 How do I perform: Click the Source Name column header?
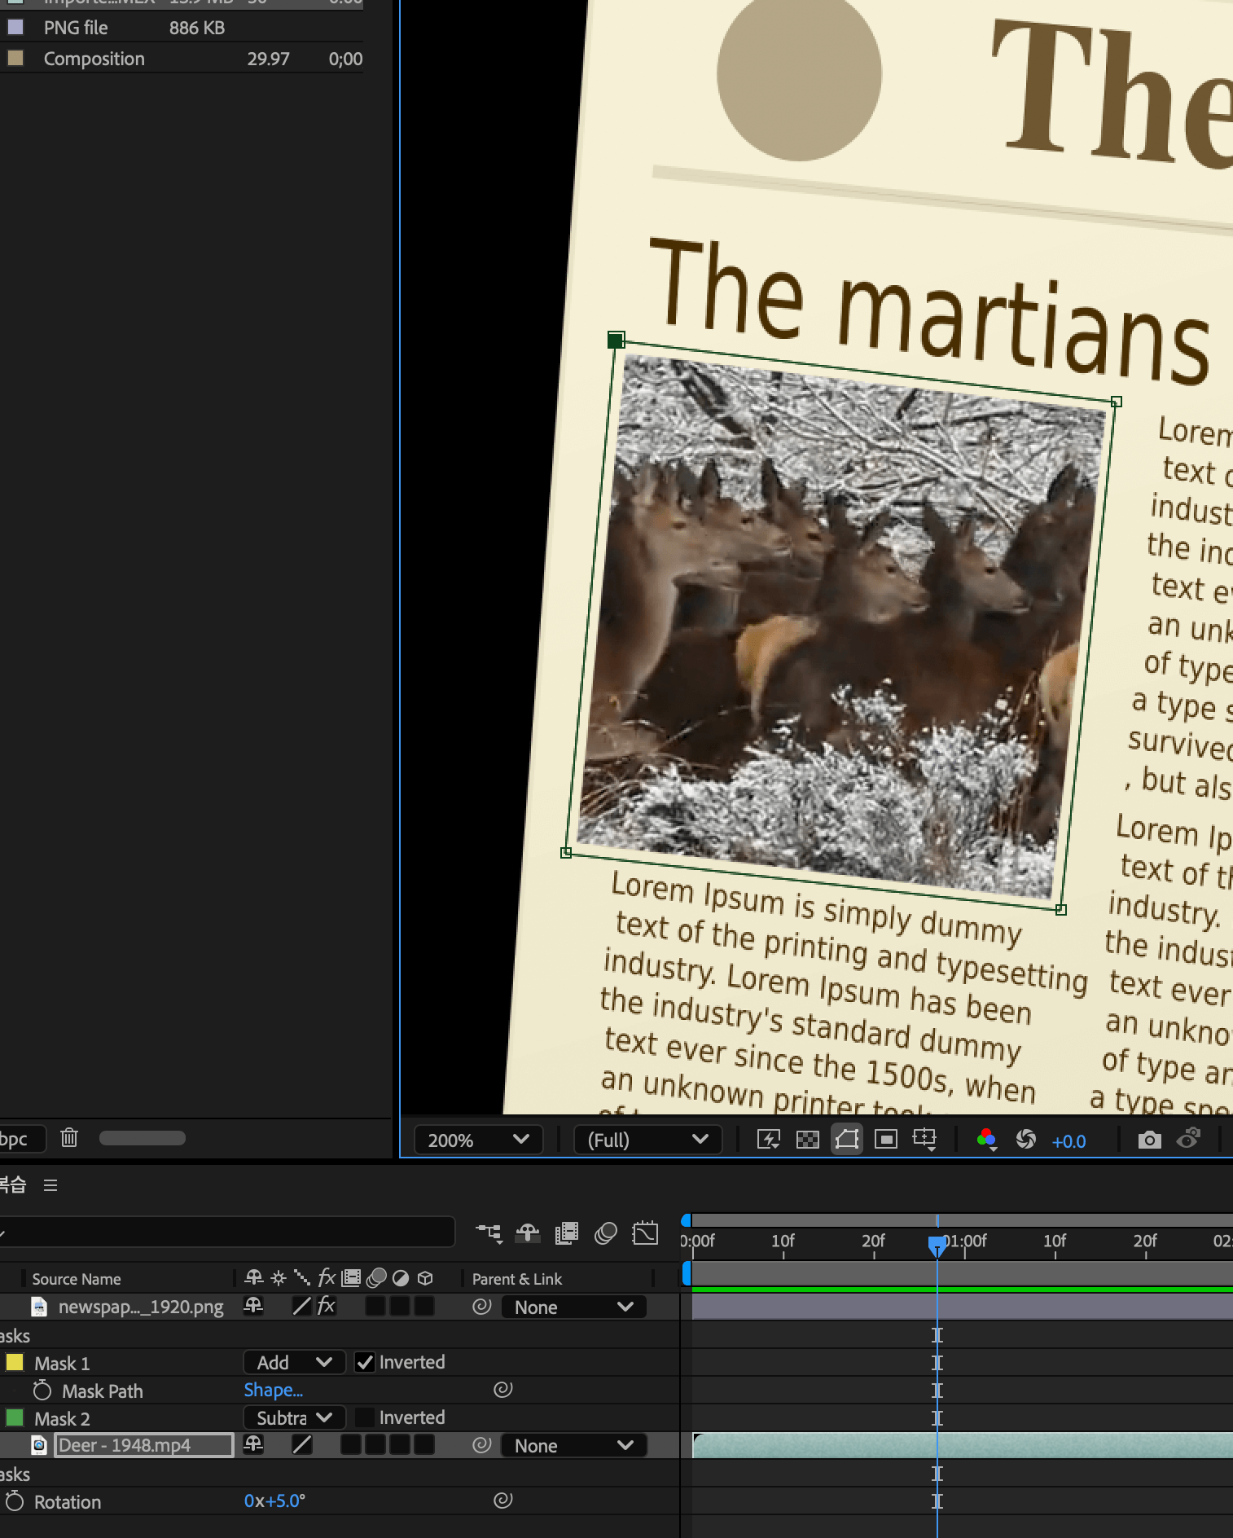(77, 1279)
